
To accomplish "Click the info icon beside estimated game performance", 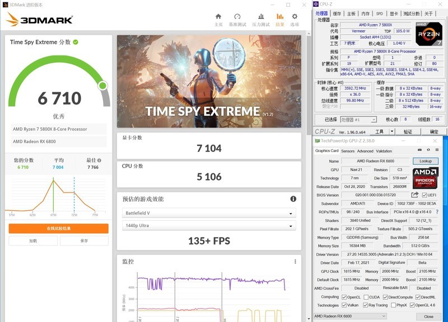I will [293, 199].
